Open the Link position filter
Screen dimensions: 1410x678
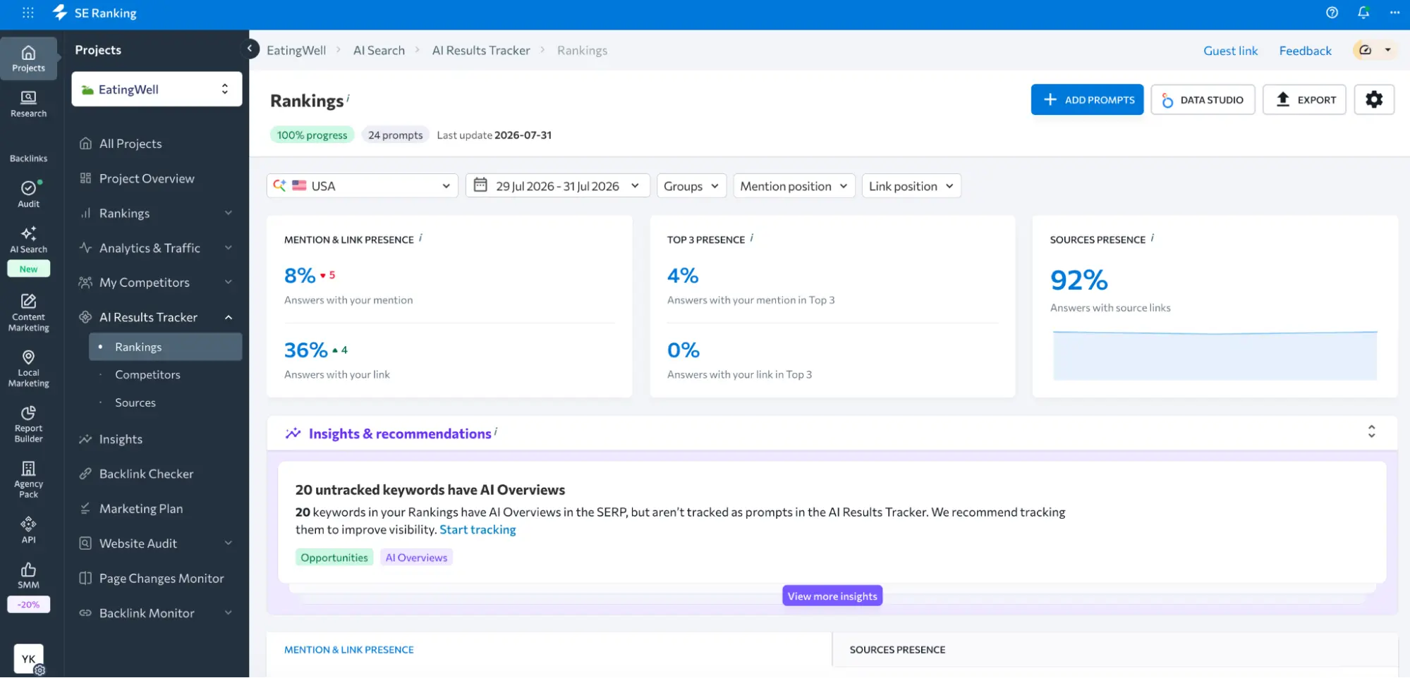(x=911, y=186)
